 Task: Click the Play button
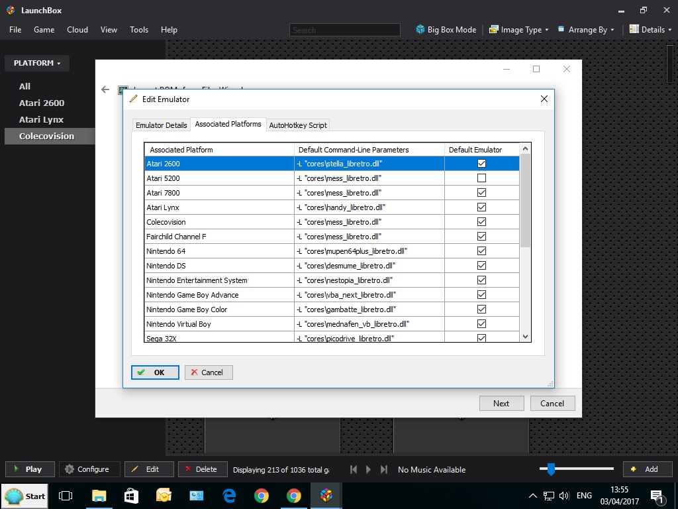(30, 469)
